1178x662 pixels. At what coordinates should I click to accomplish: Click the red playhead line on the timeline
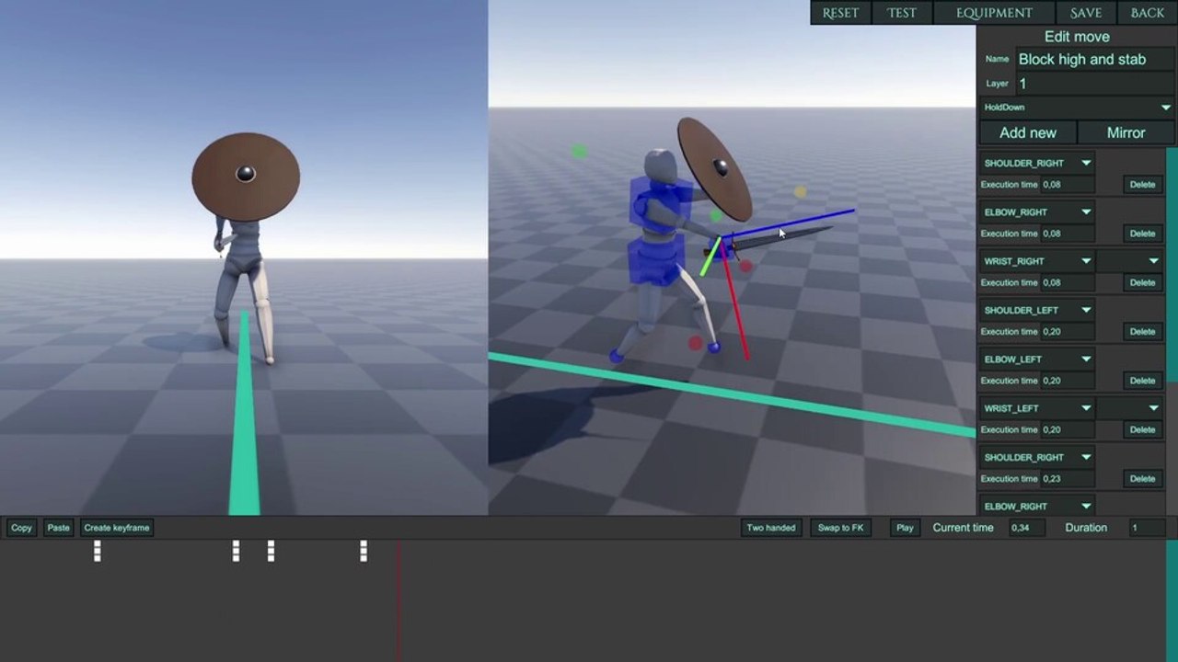398,600
